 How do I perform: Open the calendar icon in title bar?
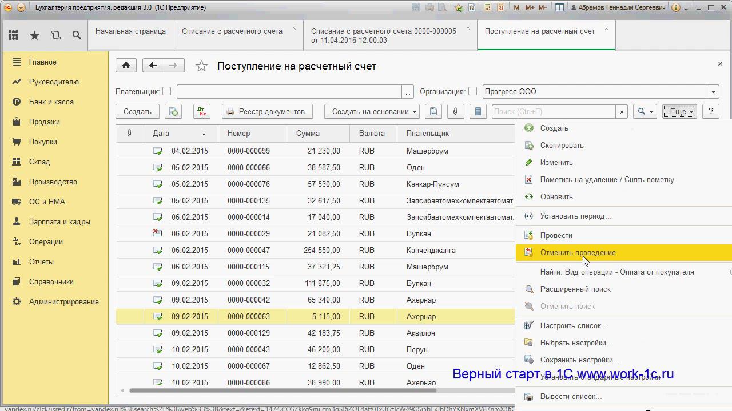500,7
